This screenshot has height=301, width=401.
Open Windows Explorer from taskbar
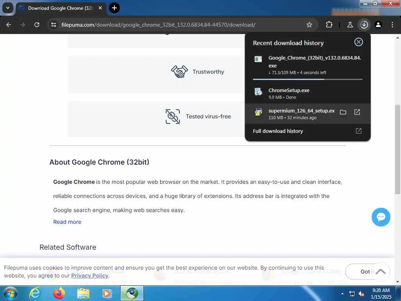coord(83,293)
